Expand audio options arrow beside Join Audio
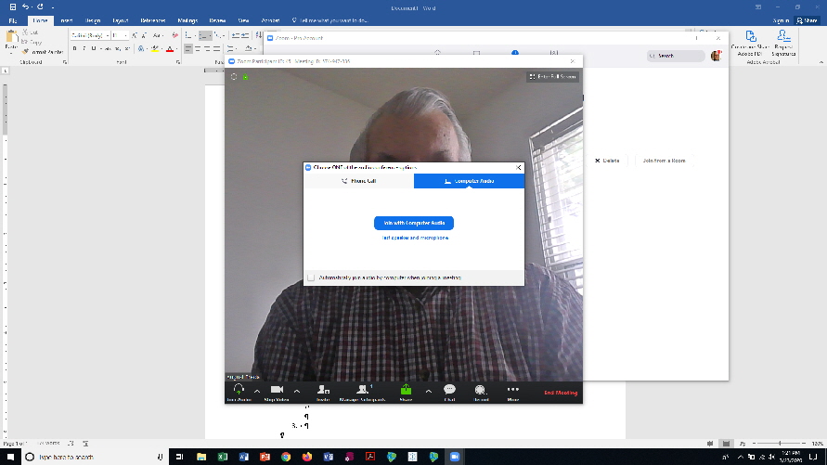827x465 pixels. pyautogui.click(x=257, y=391)
